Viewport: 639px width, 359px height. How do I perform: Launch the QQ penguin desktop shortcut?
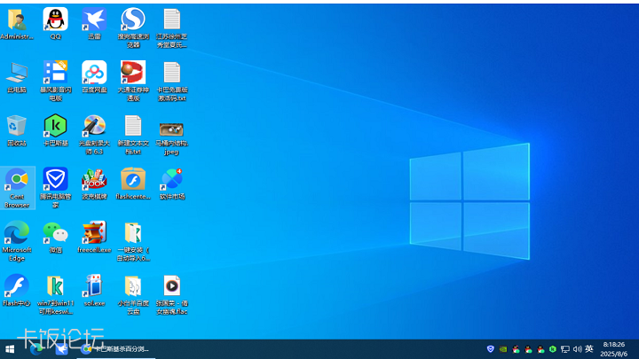(x=55, y=24)
